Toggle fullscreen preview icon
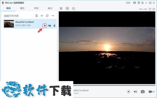Viewport: 157px width, 98px height. pos(154,9)
